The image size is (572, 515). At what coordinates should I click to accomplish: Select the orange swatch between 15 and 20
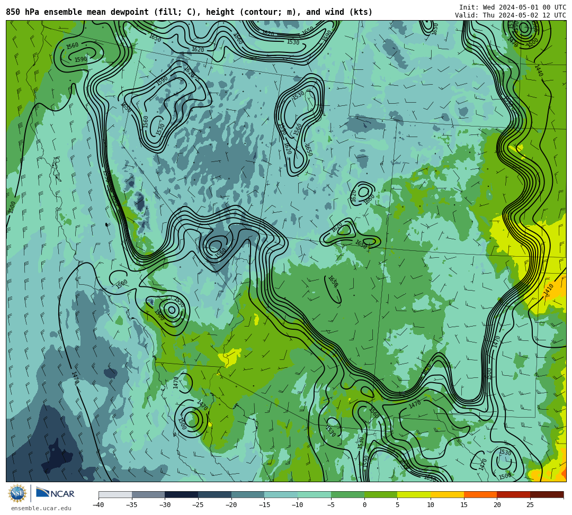coord(480,494)
